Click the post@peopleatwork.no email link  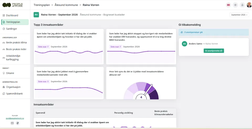(15, 118)
